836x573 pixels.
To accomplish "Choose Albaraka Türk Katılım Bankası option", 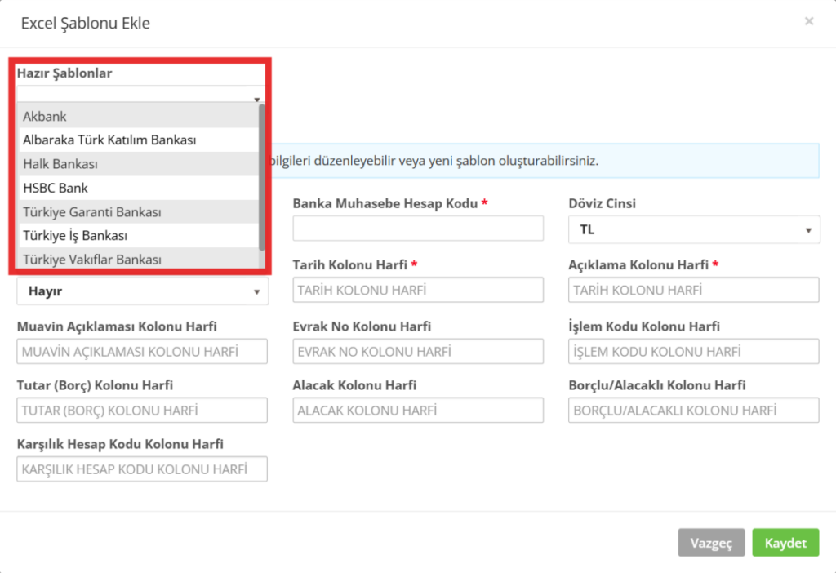I will coord(139,140).
